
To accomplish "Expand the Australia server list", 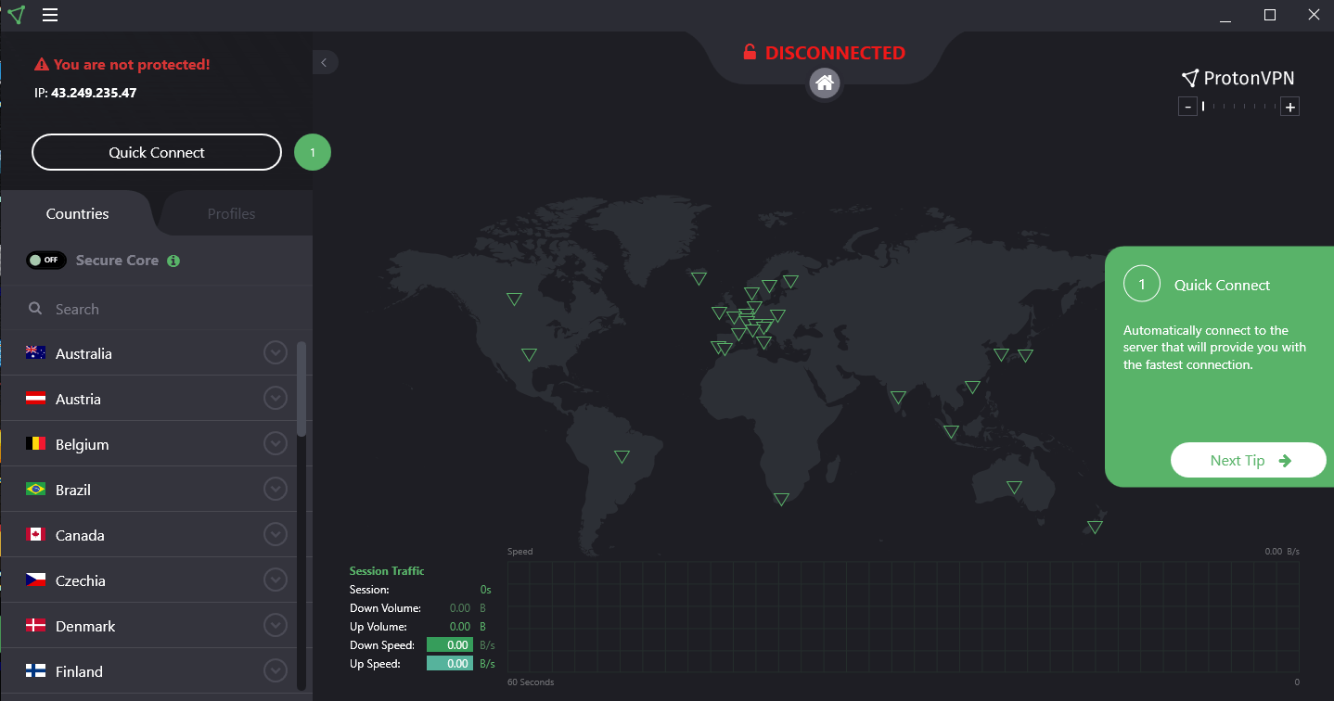I will (275, 352).
